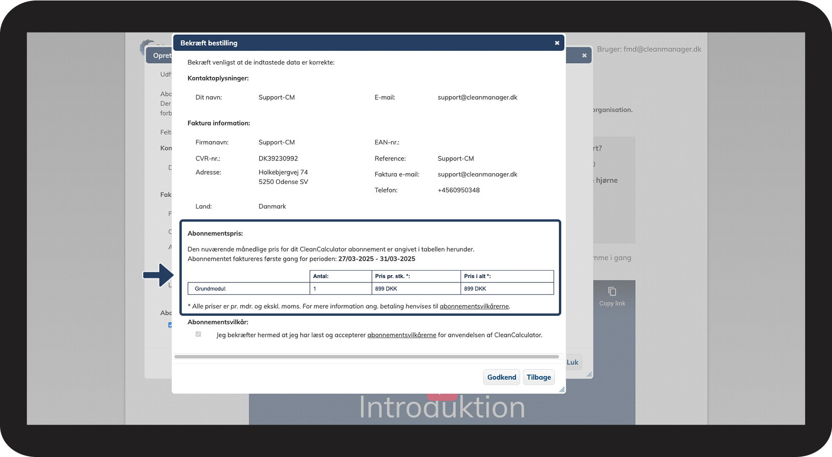
Task: Click the Copy link text label
Action: (612, 304)
